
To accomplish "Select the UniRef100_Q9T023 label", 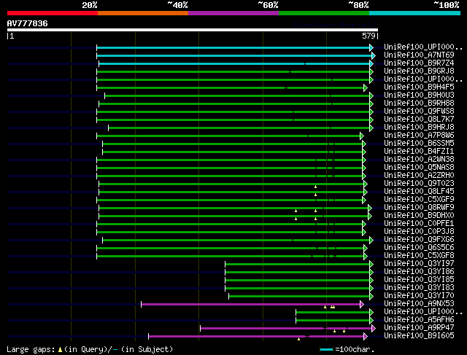I will point(419,184).
